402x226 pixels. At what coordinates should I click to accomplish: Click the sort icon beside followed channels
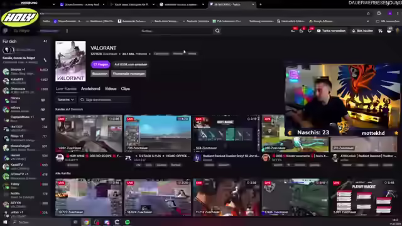[x=45, y=60]
